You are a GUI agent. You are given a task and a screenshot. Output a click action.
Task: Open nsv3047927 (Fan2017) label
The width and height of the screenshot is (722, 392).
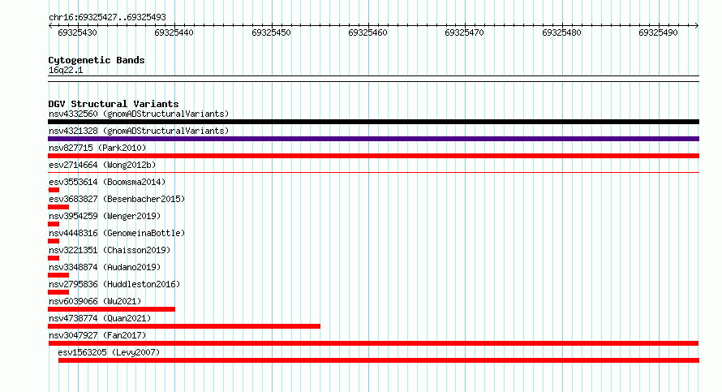click(x=97, y=335)
